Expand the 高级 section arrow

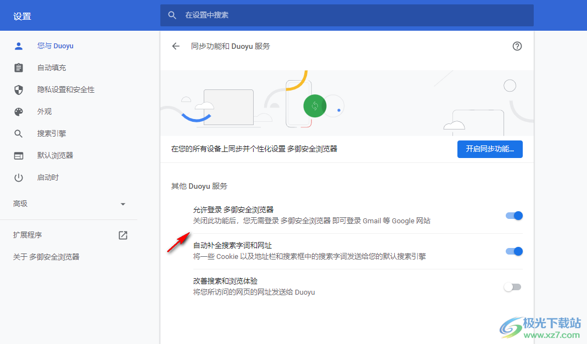tap(123, 204)
